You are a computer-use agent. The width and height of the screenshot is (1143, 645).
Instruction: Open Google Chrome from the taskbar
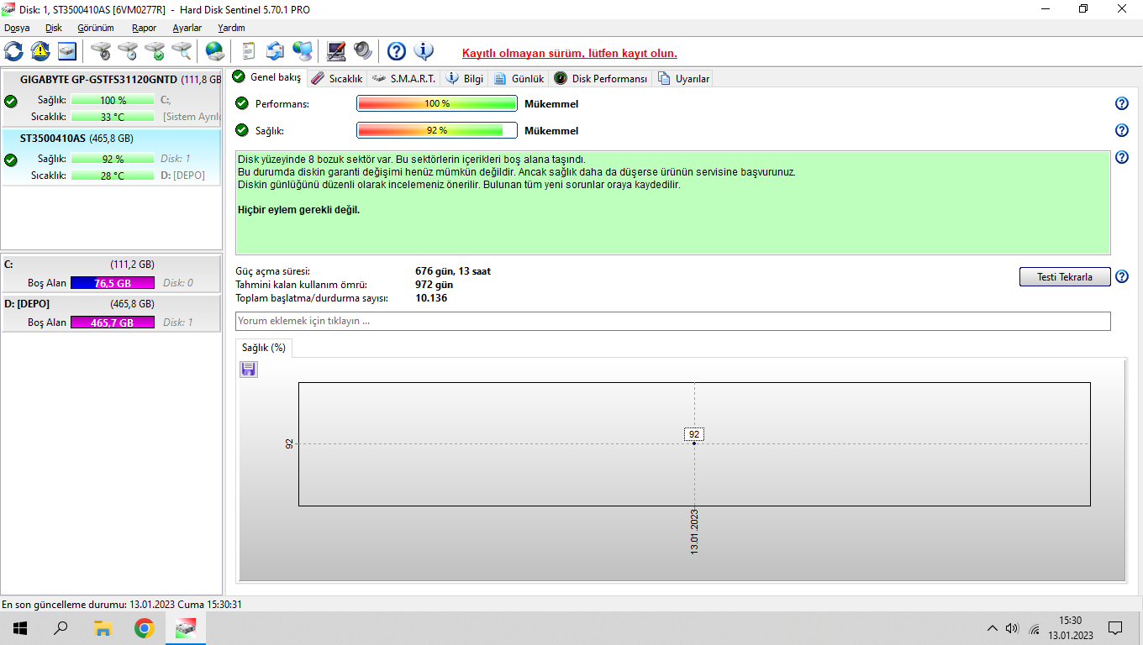pyautogui.click(x=145, y=628)
